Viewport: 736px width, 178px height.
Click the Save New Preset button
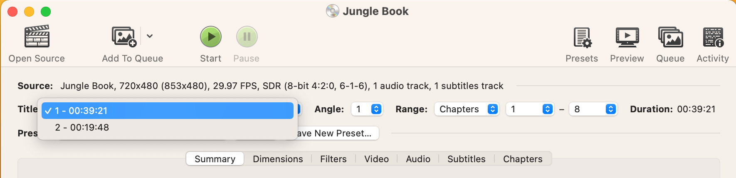point(335,133)
